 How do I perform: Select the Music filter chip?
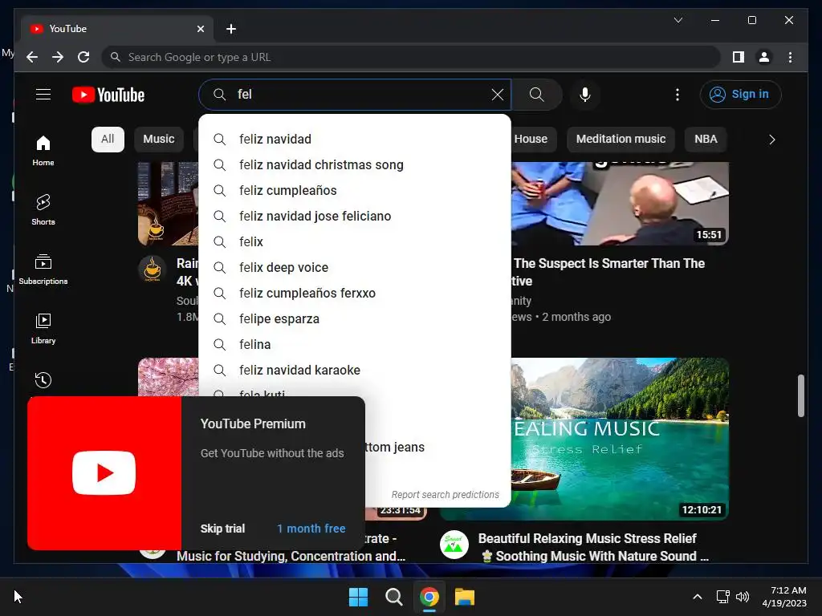point(158,139)
